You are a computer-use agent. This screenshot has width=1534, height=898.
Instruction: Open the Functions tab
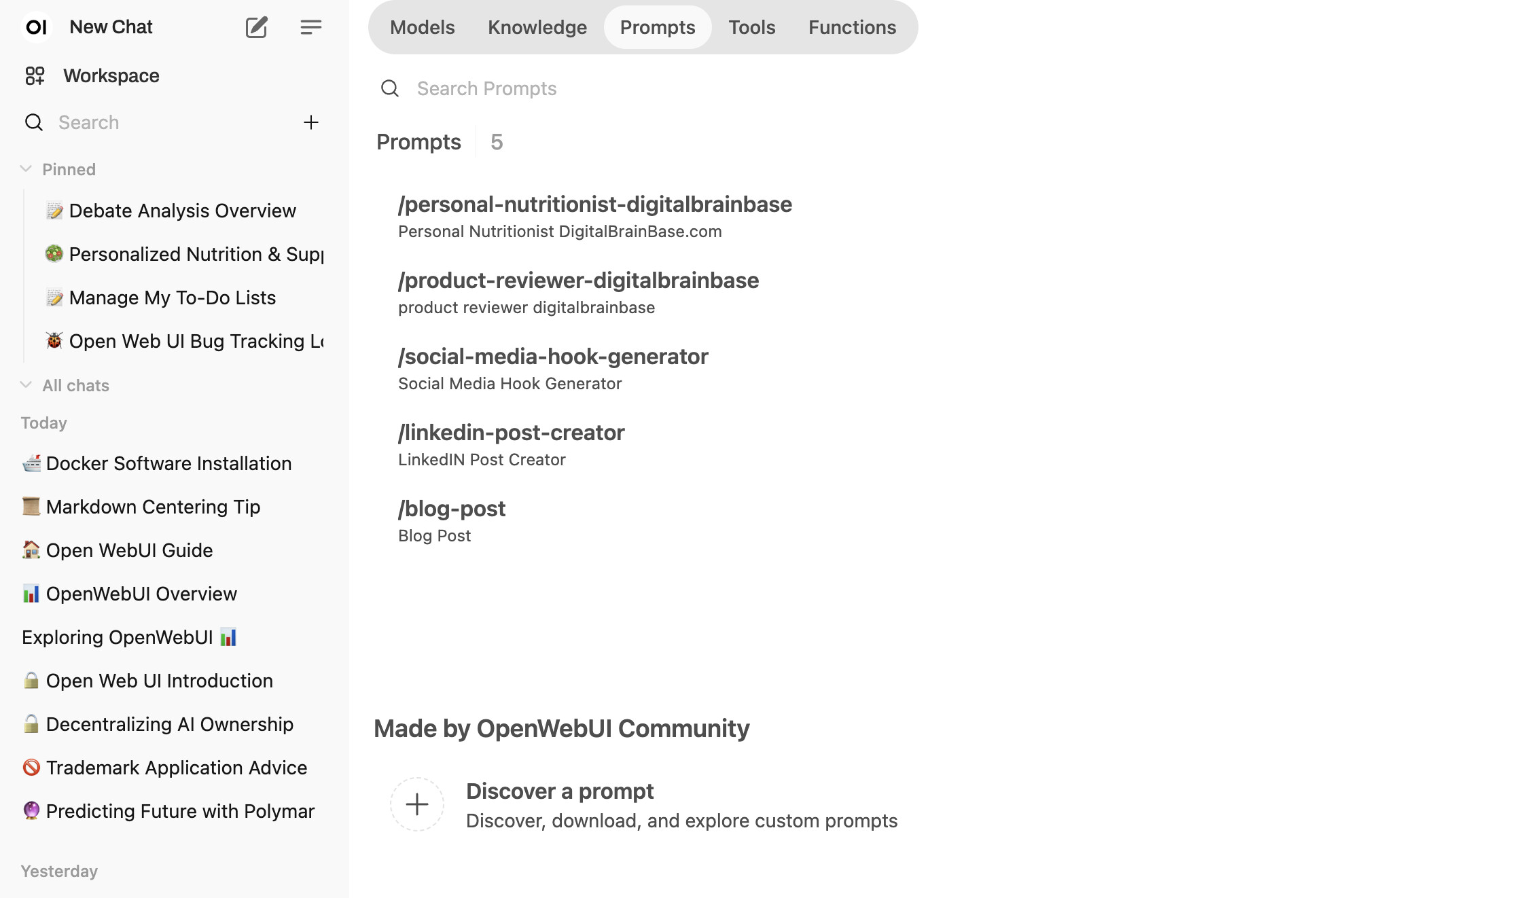click(x=852, y=27)
